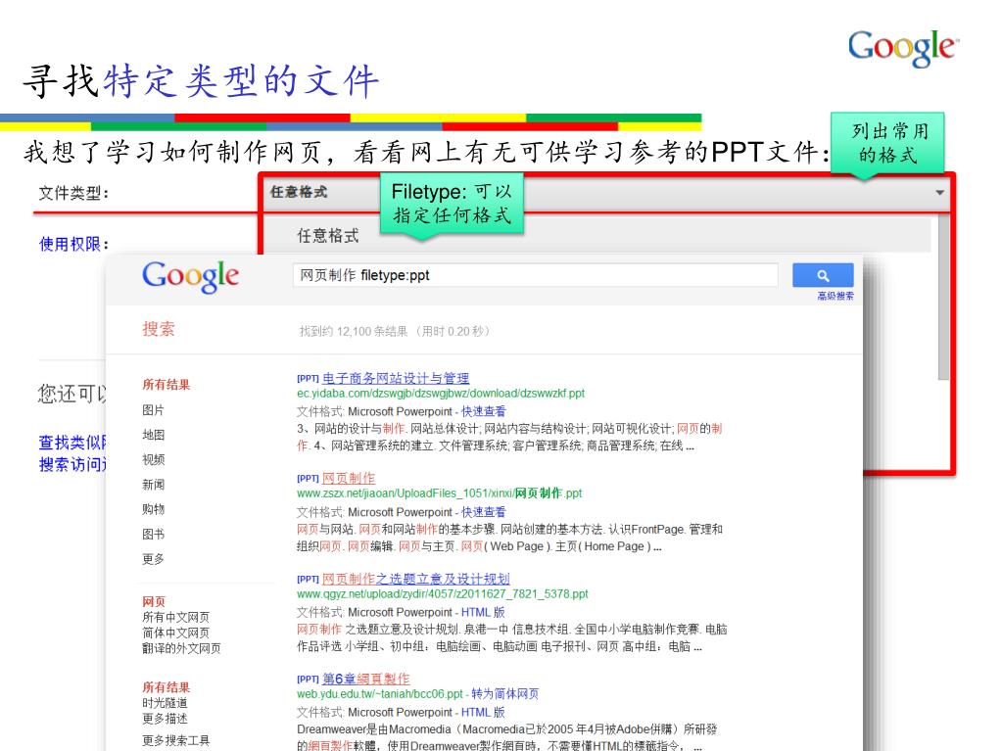Choose the 简体中文网页 filter

click(175, 633)
